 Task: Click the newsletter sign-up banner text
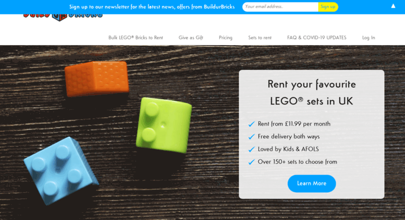pyautogui.click(x=152, y=7)
